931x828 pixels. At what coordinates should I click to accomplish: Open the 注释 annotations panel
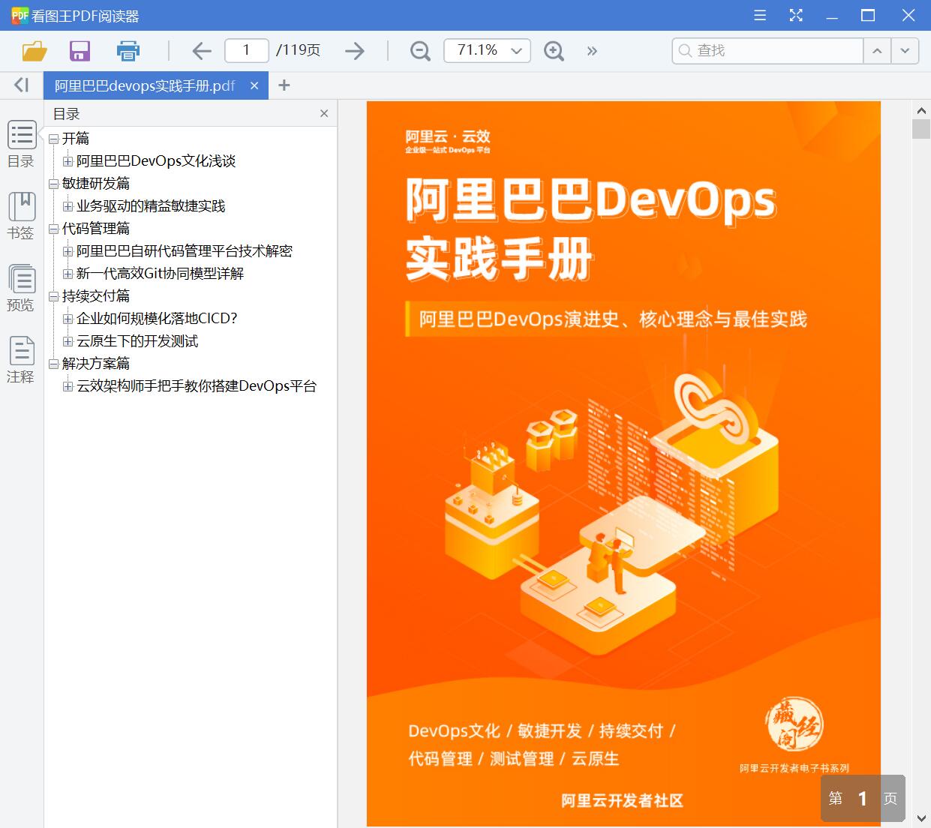22,360
